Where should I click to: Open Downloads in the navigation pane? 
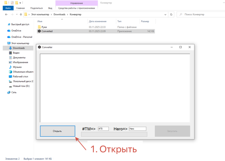(19, 48)
